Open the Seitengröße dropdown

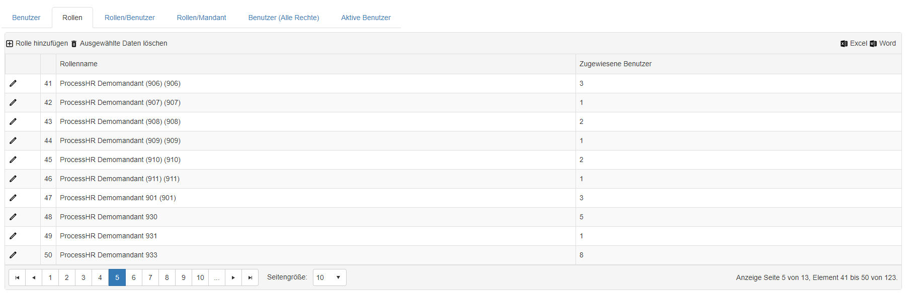tap(330, 277)
